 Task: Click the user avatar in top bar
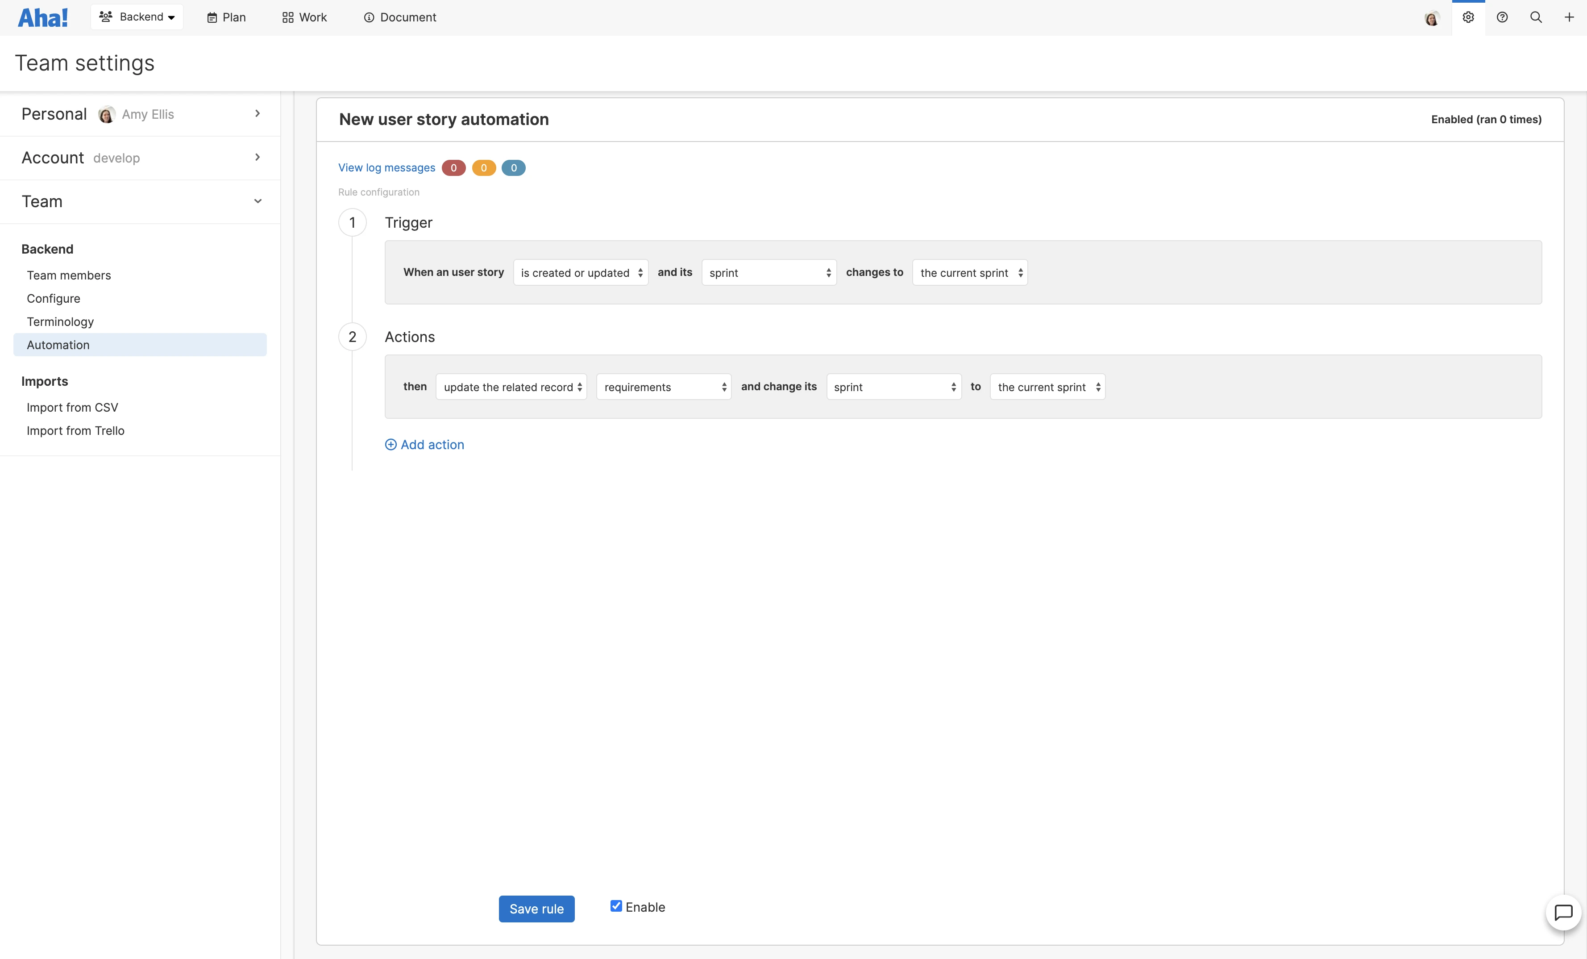tap(1431, 18)
